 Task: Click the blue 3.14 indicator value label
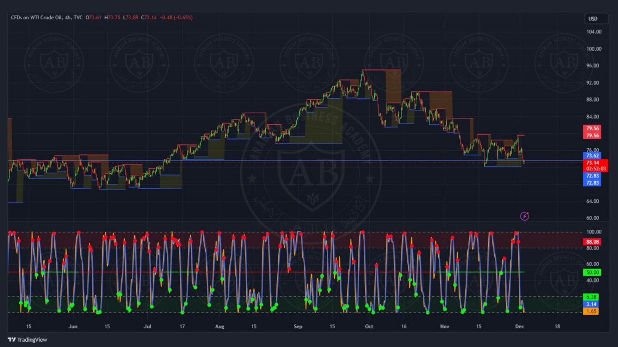tap(591, 304)
